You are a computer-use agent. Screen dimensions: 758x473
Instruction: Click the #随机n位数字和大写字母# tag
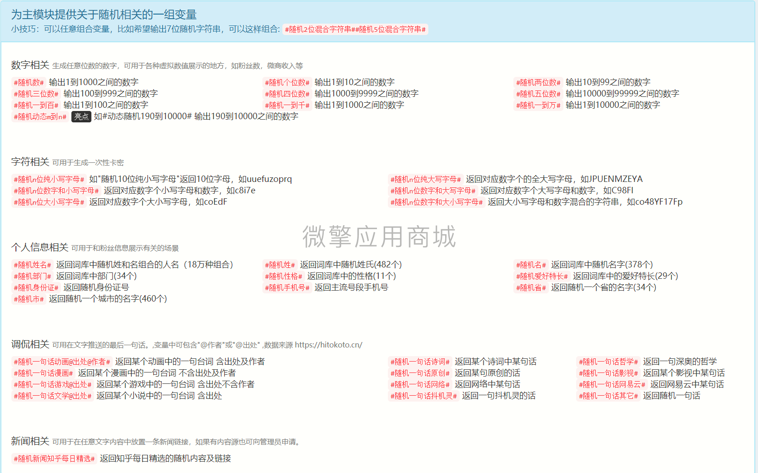(433, 191)
